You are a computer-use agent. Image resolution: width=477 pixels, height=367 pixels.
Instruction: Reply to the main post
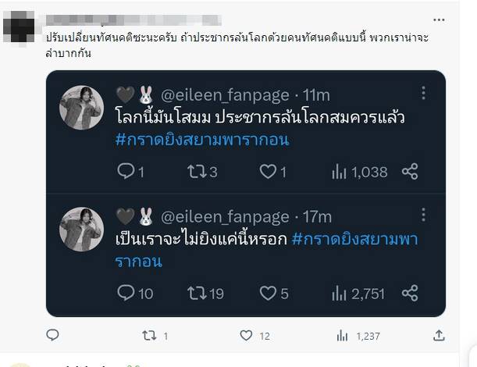coord(52,335)
